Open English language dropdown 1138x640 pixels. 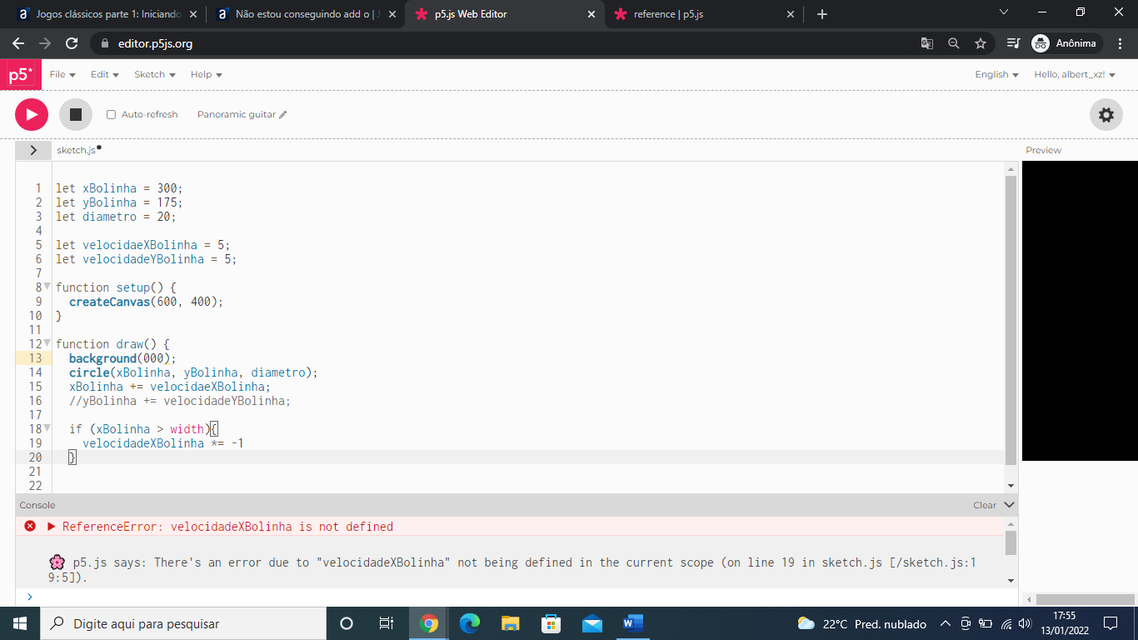[x=996, y=74]
